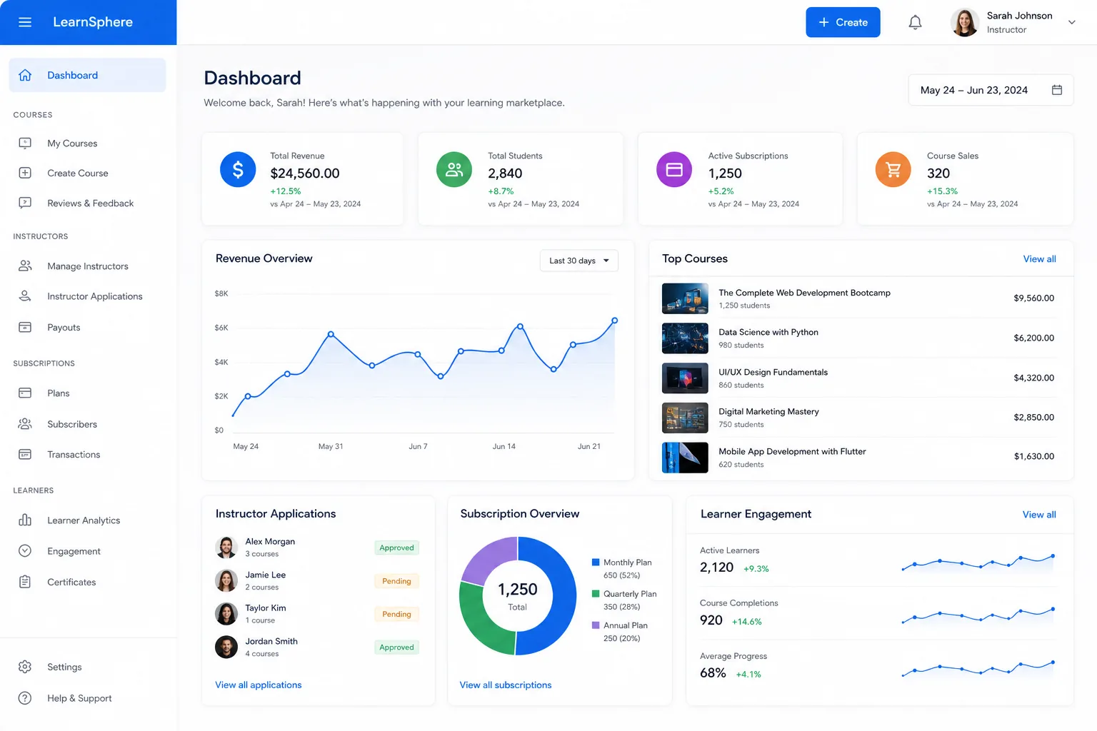The width and height of the screenshot is (1097, 731).
Task: Click the Settings gear icon in sidebar
Action: 25,667
